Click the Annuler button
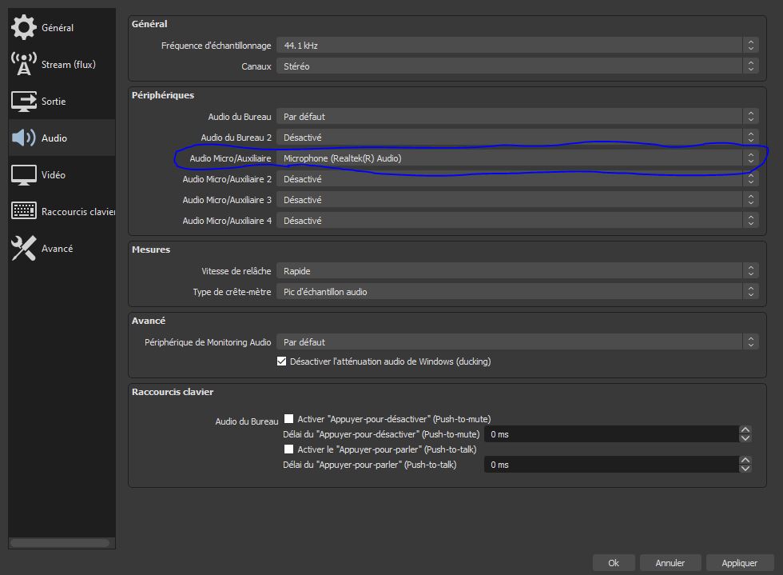The image size is (783, 575). pyautogui.click(x=670, y=563)
